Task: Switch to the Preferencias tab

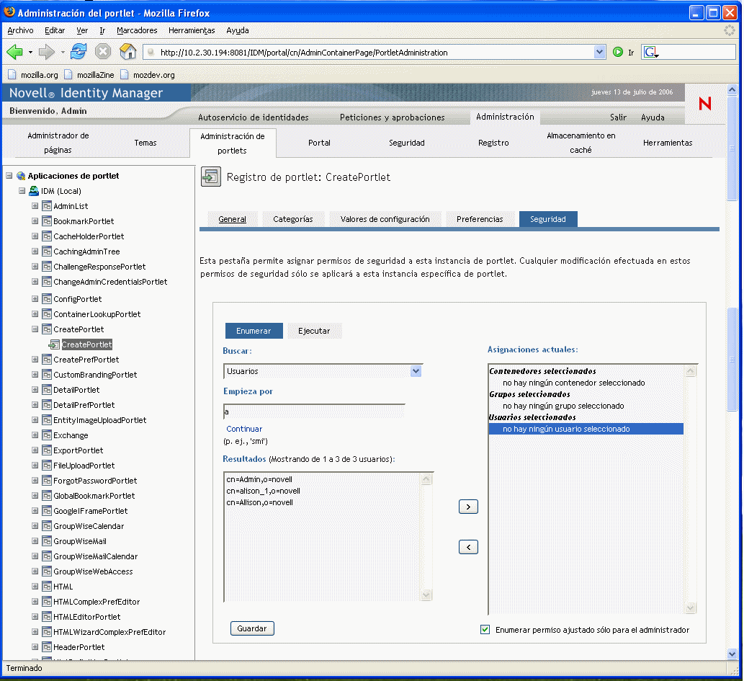Action: click(x=480, y=219)
